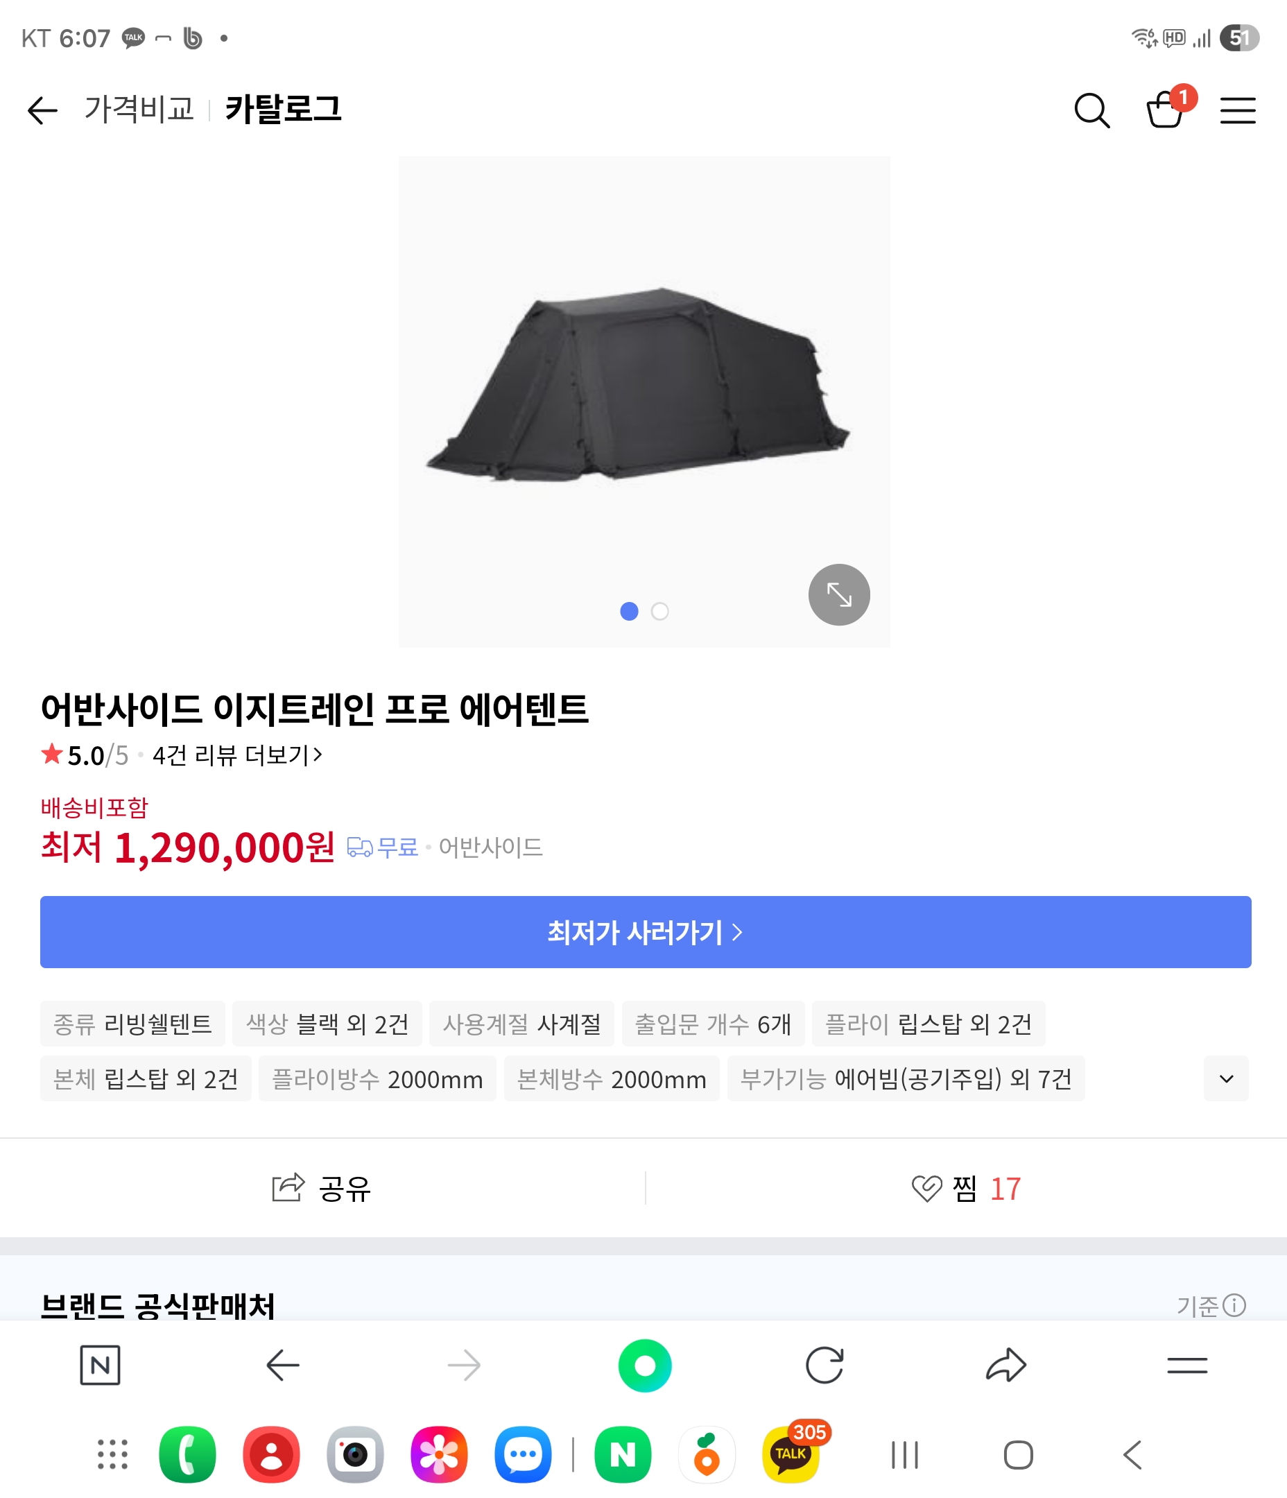
Task: Open the search magnifier icon
Action: [x=1091, y=110]
